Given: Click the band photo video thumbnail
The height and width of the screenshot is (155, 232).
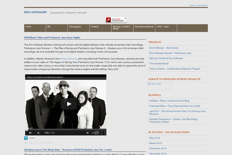Looking at the screenshot, I should click(x=66, y=104).
